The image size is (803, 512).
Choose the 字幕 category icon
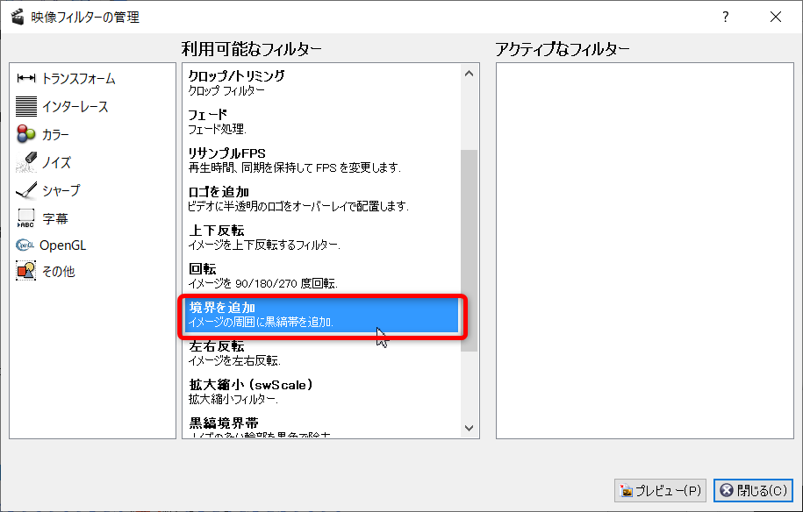click(26, 218)
